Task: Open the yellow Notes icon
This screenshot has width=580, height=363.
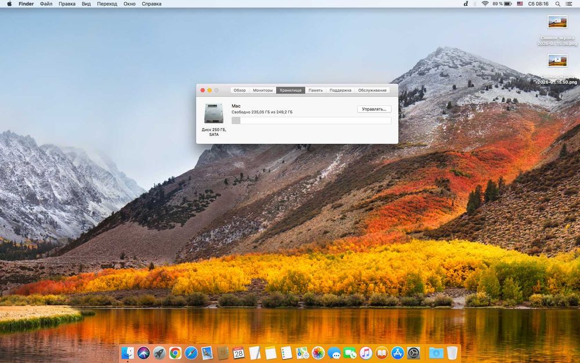Action: (x=270, y=353)
